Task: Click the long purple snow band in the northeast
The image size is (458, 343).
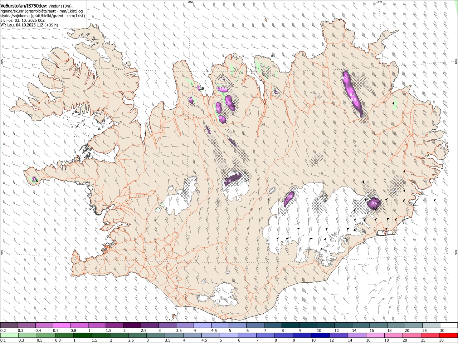Action: [353, 94]
